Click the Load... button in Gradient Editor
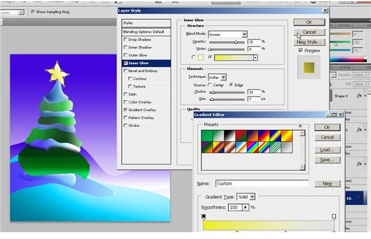371x239 pixels. (x=327, y=150)
